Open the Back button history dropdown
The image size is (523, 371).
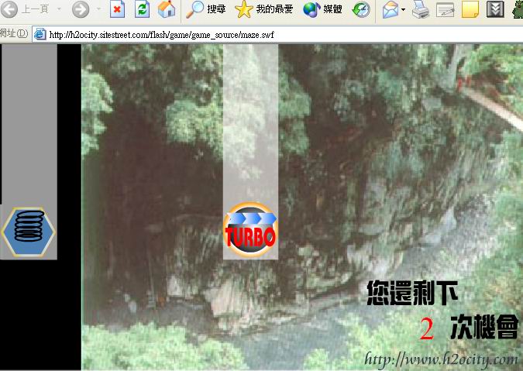pyautogui.click(x=59, y=9)
